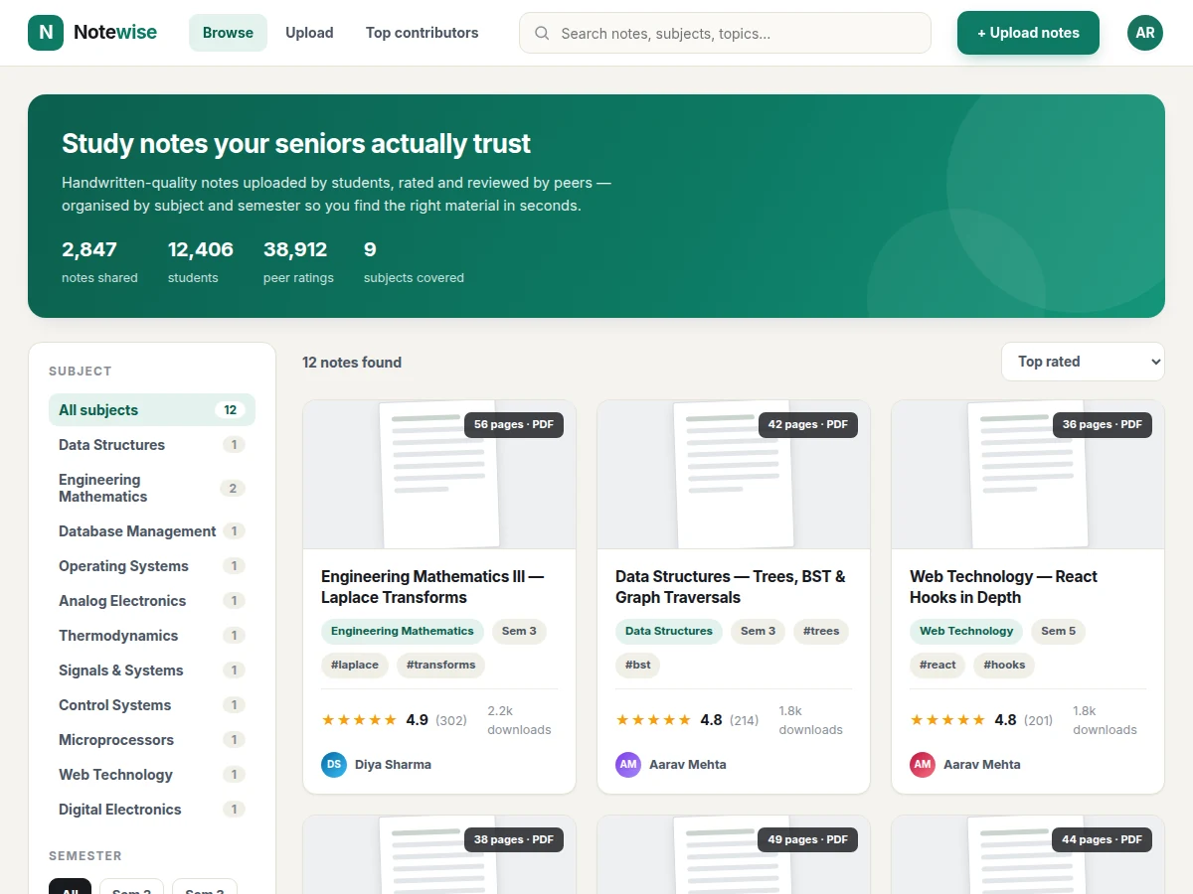
Task: Click the Sem 3 tag on Laplace card
Action: pyautogui.click(x=519, y=631)
